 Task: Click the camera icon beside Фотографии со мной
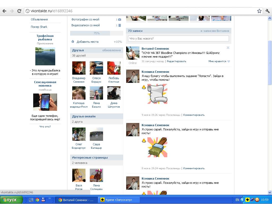(x=120, y=19)
